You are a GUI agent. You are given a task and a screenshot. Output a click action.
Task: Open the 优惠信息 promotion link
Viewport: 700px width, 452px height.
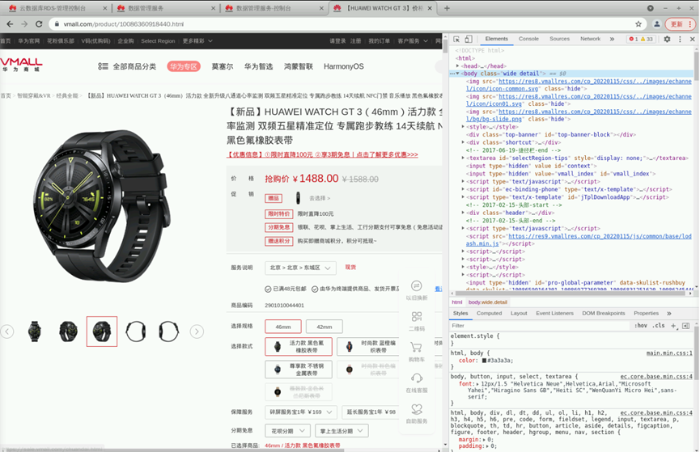click(322, 154)
